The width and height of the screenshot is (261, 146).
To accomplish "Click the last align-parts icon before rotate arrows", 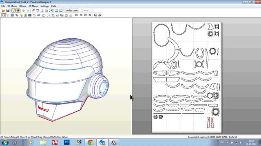I will point(90,15).
